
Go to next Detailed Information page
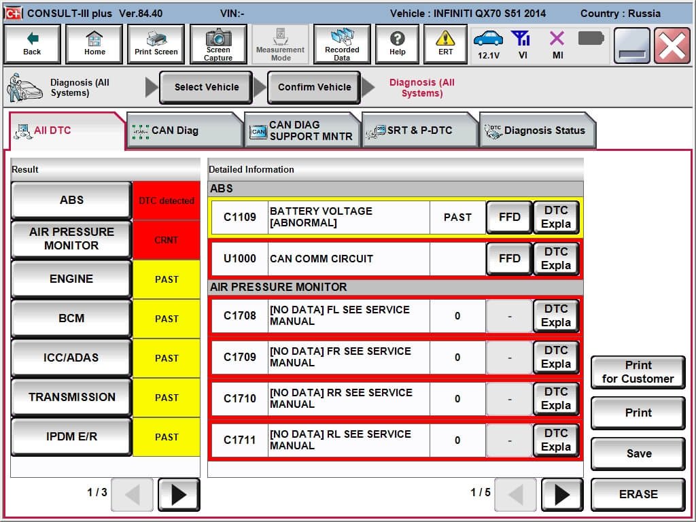pyautogui.click(x=562, y=495)
